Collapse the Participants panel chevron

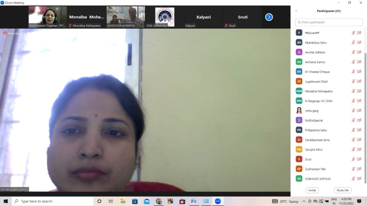point(296,11)
